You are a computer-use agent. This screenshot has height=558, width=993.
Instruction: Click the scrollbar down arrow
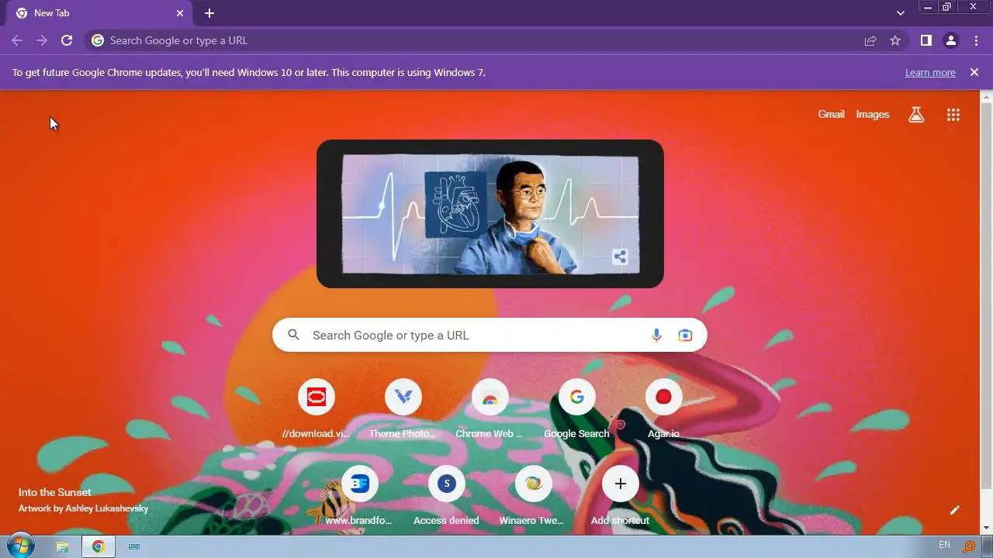click(987, 528)
